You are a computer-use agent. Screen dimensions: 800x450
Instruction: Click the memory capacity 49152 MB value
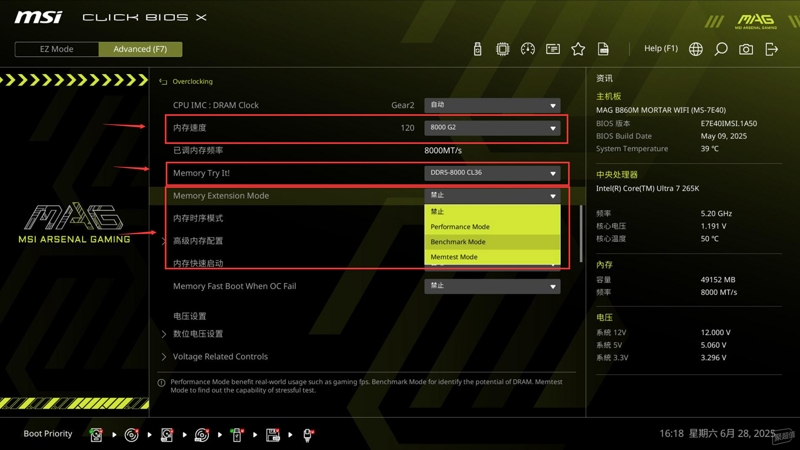tap(718, 280)
